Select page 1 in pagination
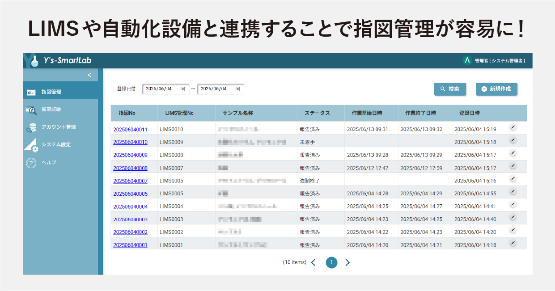 coord(331,262)
